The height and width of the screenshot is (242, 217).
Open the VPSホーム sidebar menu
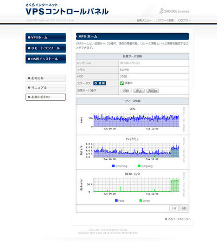46,37
